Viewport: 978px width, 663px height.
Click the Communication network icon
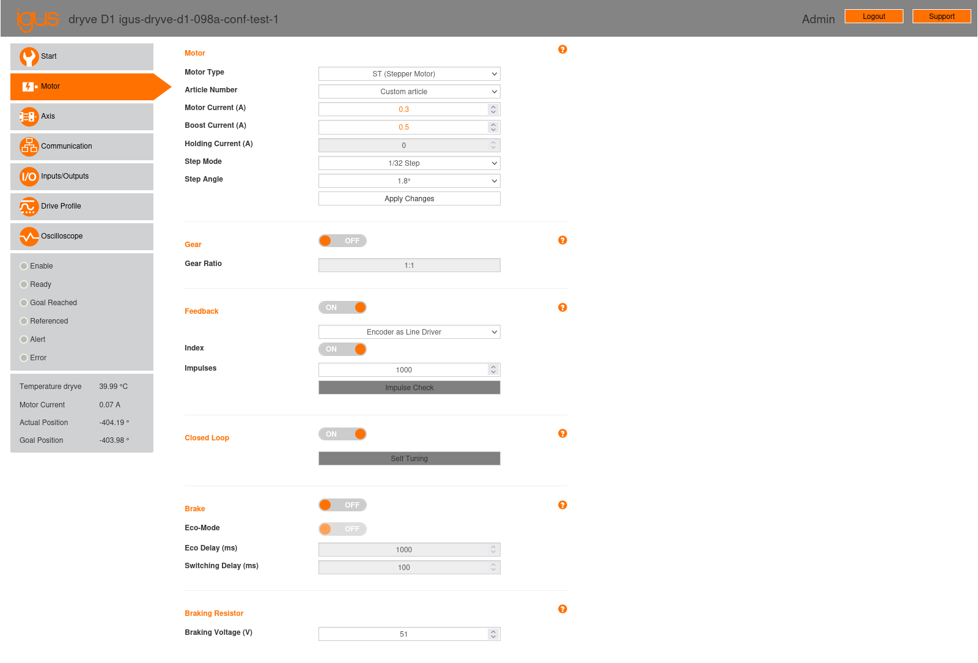pyautogui.click(x=29, y=147)
